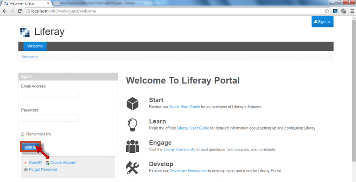Click the Forgot Password icon
Screen dimensions: 356x182
pyautogui.click(x=25, y=169)
